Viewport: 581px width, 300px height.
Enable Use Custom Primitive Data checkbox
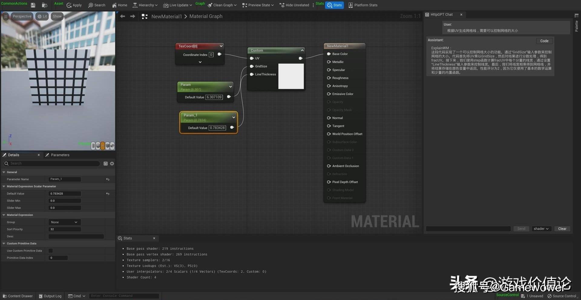tap(51, 251)
